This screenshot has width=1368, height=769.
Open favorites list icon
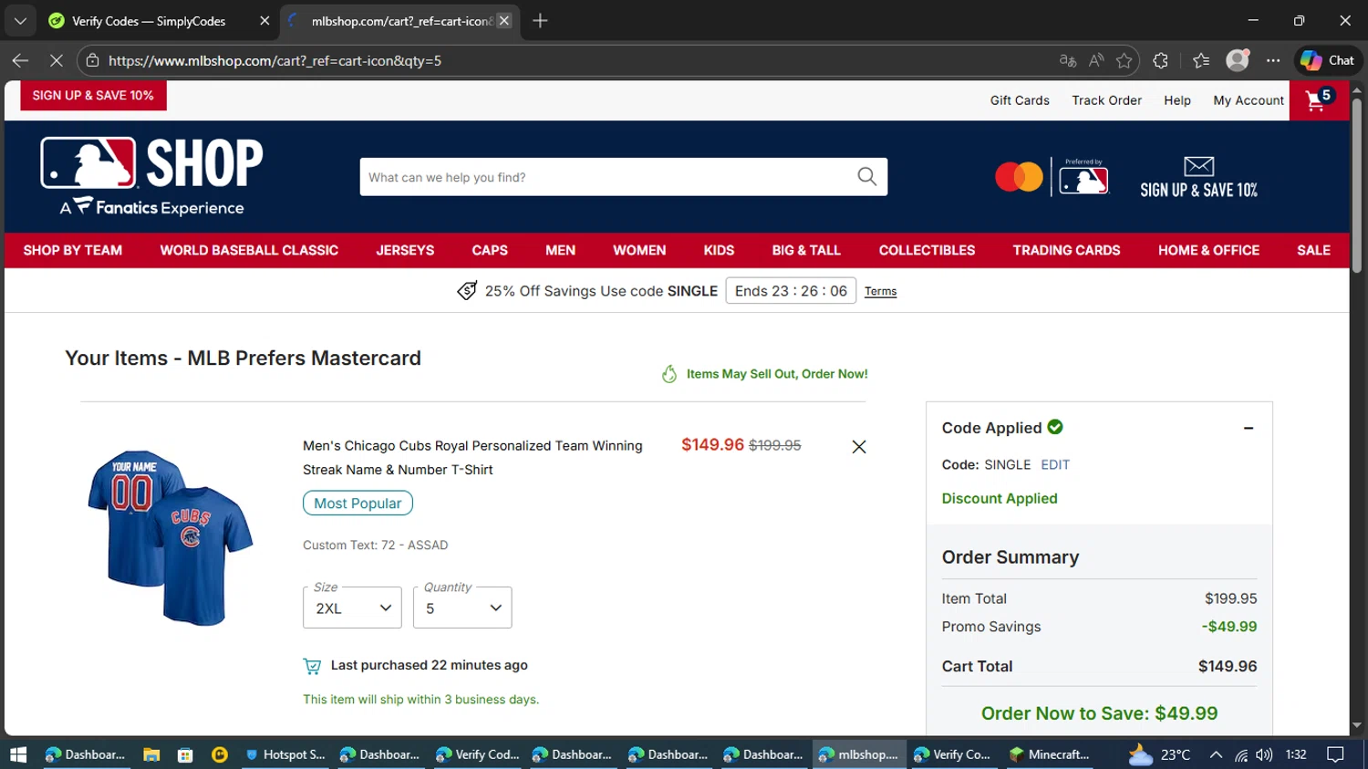point(1201,60)
